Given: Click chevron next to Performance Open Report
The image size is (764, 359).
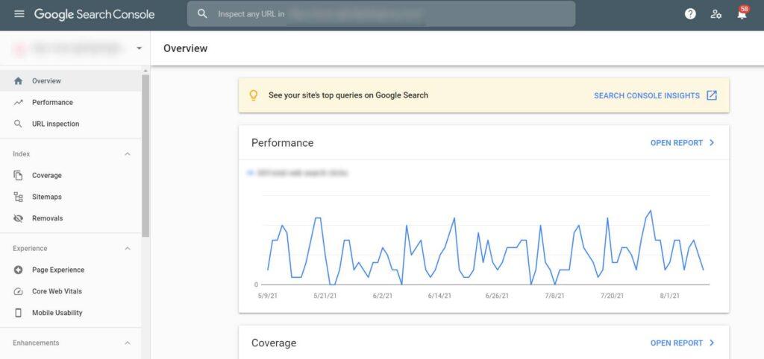Looking at the screenshot, I should click(x=712, y=142).
